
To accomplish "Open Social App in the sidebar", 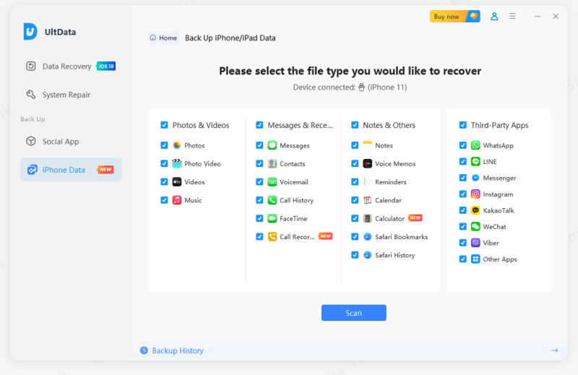I will point(71,142).
